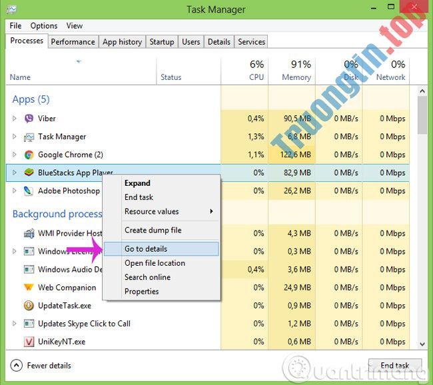Open Resource values submenu arrow
The height and width of the screenshot is (385, 433).
coord(211,211)
